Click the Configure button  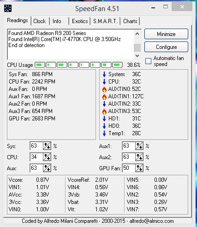coord(166,47)
